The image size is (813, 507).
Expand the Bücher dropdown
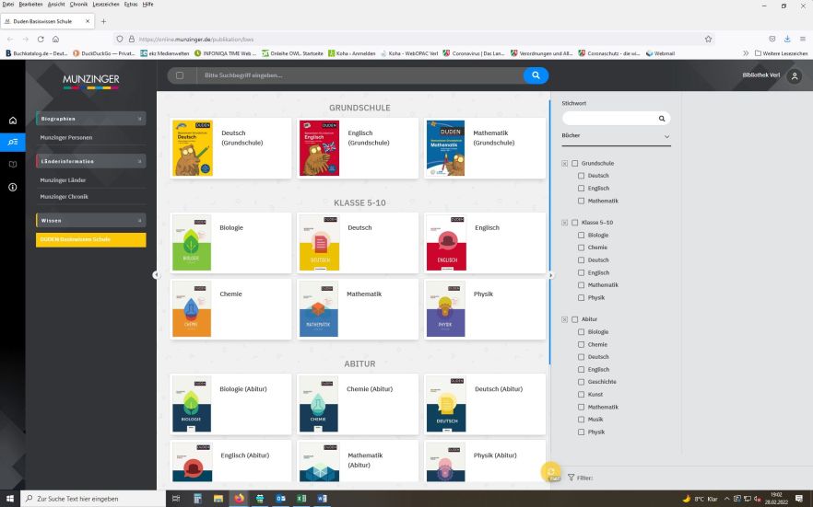tap(666, 136)
